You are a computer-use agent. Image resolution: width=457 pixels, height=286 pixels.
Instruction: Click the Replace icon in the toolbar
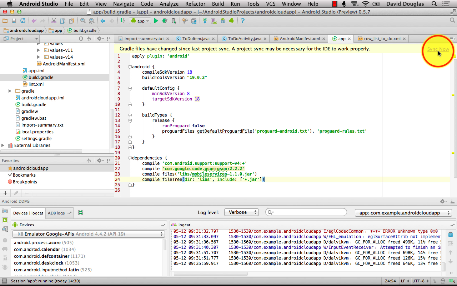[x=91, y=21]
